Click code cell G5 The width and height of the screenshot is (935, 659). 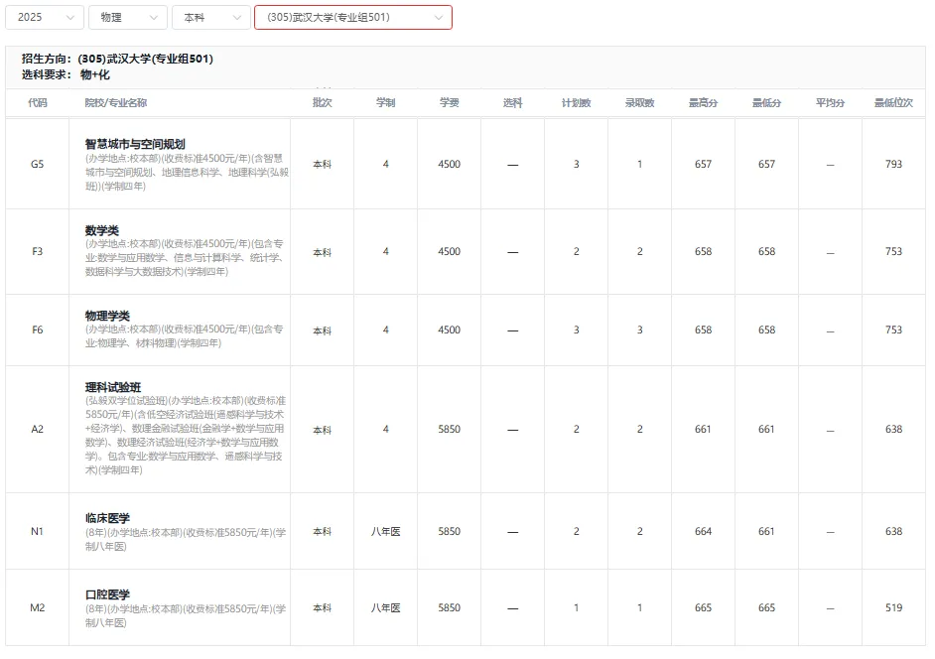pyautogui.click(x=37, y=164)
